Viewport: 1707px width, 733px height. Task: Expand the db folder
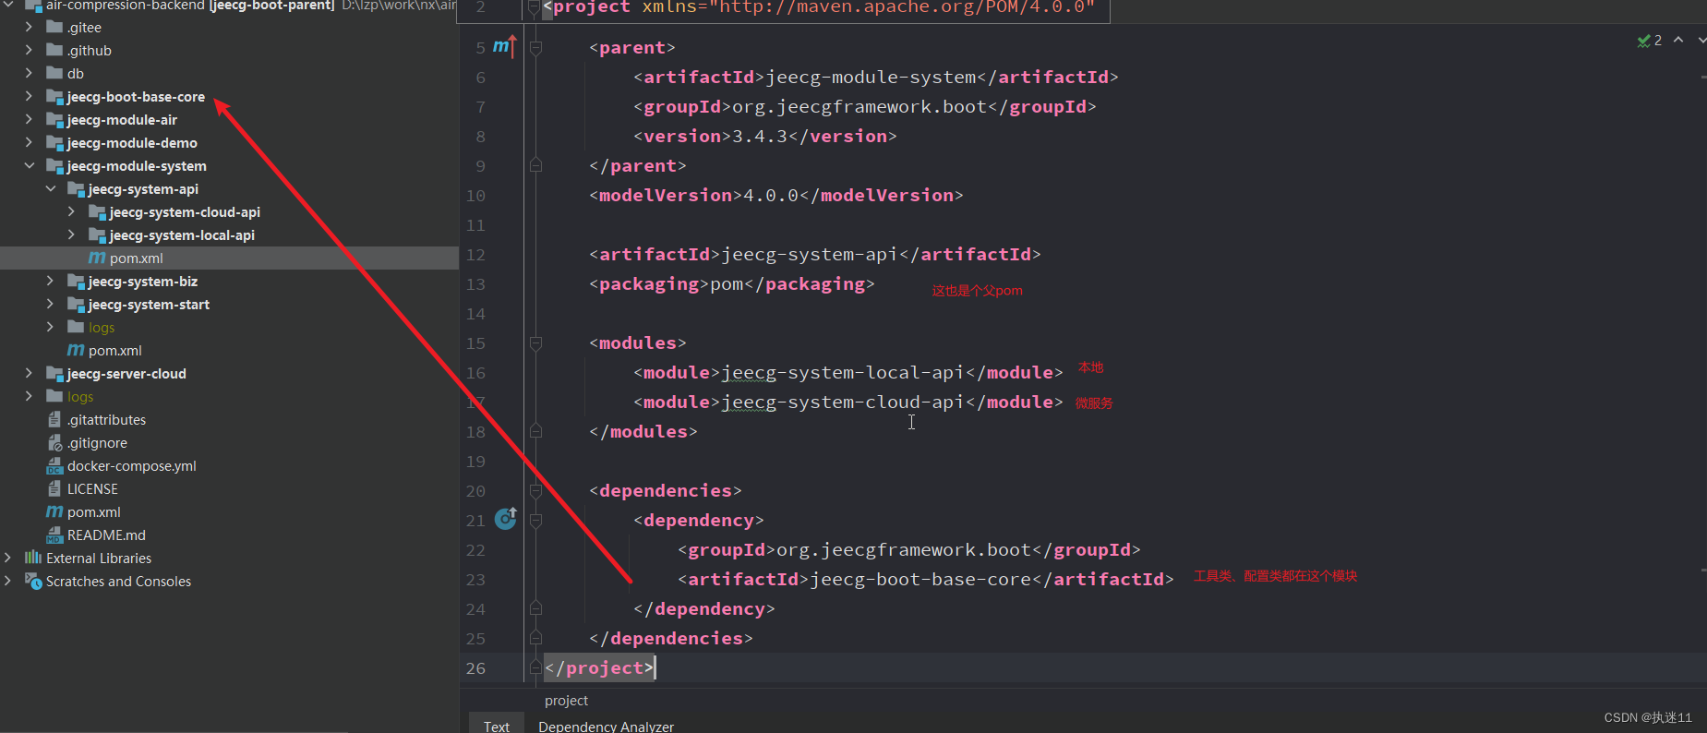pyautogui.click(x=29, y=73)
